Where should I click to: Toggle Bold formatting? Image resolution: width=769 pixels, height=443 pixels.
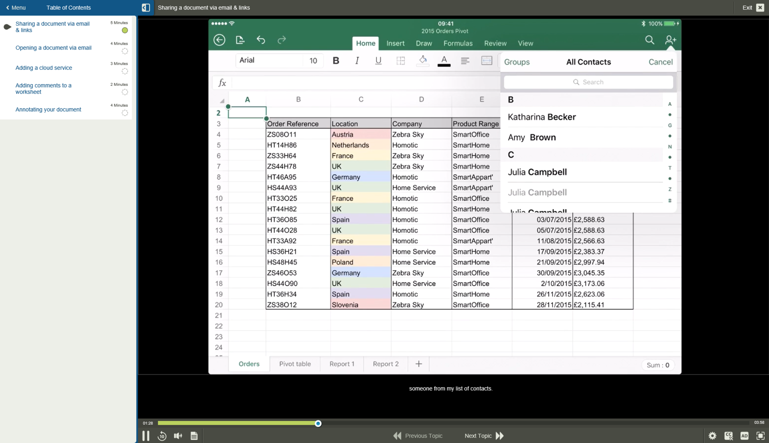[x=336, y=60]
